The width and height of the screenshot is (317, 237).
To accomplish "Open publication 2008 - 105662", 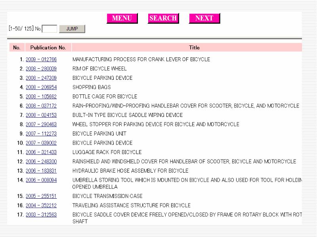I will click(x=41, y=97).
